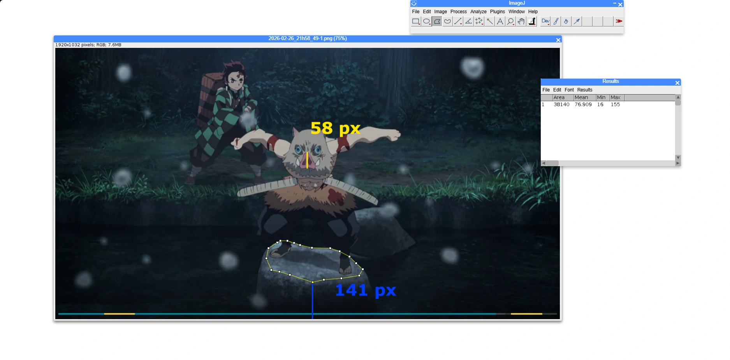
Task: Select the Oval selection tool
Action: (x=426, y=21)
